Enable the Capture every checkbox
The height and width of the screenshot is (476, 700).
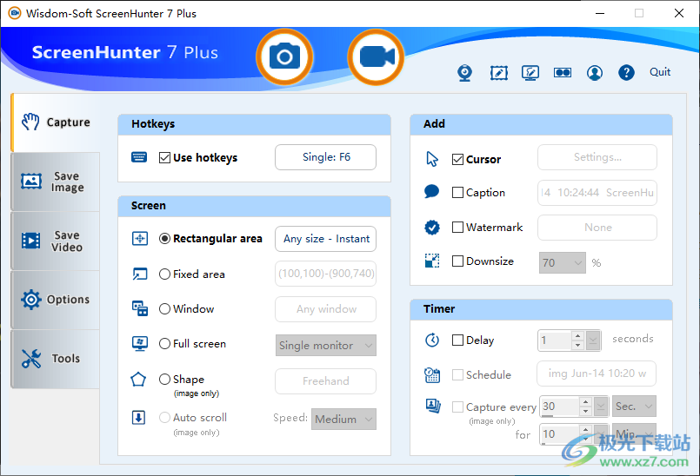[x=457, y=407]
